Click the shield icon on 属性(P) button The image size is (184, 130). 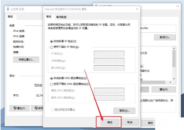coord(15,108)
